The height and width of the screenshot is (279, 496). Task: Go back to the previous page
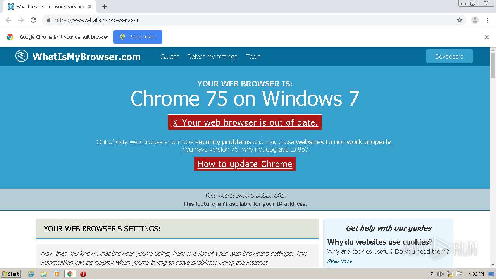pyautogui.click(x=9, y=20)
